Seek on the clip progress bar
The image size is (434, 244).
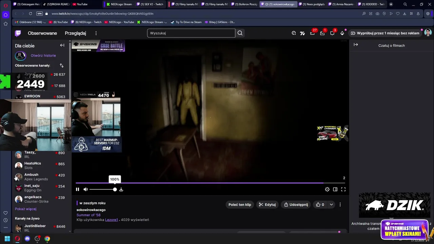tap(210, 183)
